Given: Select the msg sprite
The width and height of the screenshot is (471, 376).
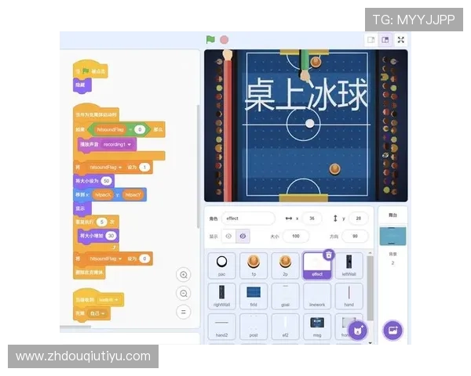Looking at the screenshot, I should (x=317, y=327).
